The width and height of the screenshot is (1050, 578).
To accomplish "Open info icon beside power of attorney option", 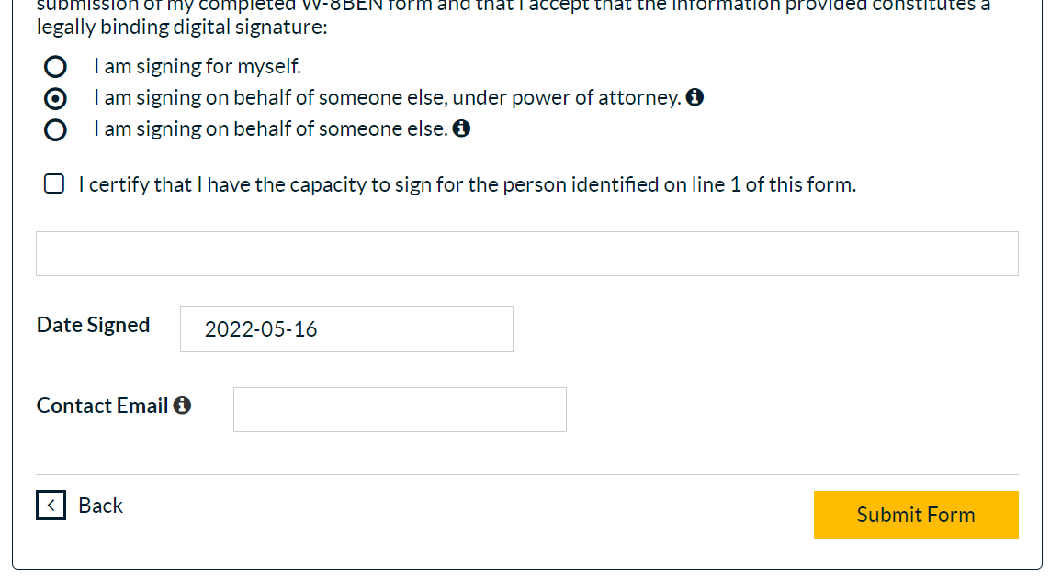I will coord(695,97).
